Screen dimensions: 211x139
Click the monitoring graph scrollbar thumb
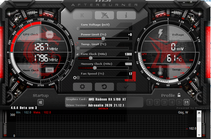point(199,119)
